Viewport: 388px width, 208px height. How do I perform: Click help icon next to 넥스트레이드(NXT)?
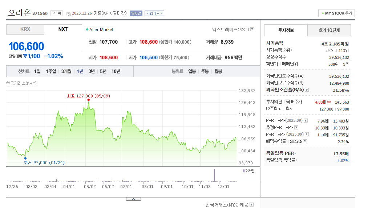[x=252, y=29]
